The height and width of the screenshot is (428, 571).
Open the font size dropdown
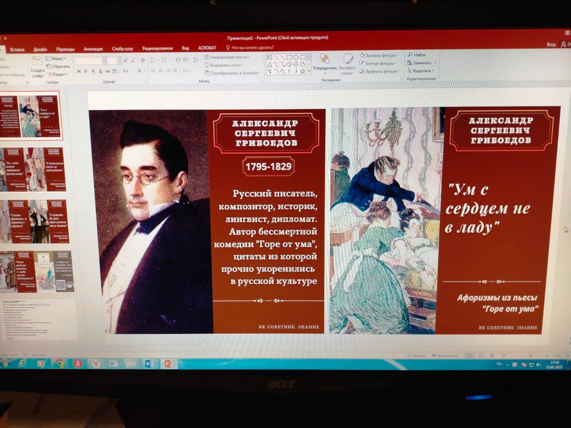[120, 61]
